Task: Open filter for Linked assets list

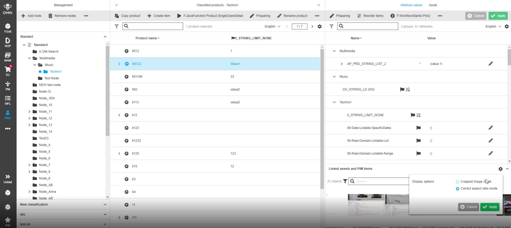Action: tap(345, 181)
